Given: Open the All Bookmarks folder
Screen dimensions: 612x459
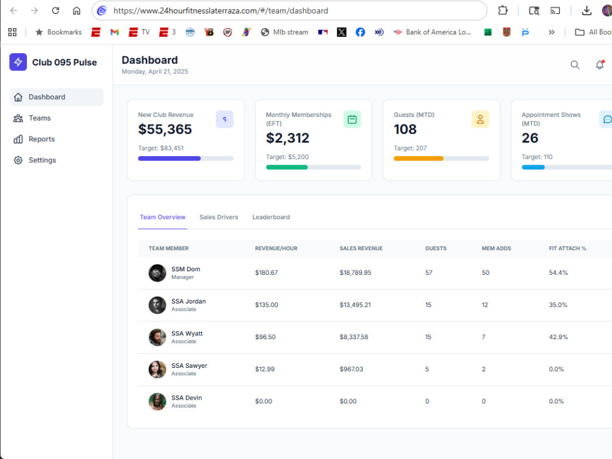Looking at the screenshot, I should (593, 32).
